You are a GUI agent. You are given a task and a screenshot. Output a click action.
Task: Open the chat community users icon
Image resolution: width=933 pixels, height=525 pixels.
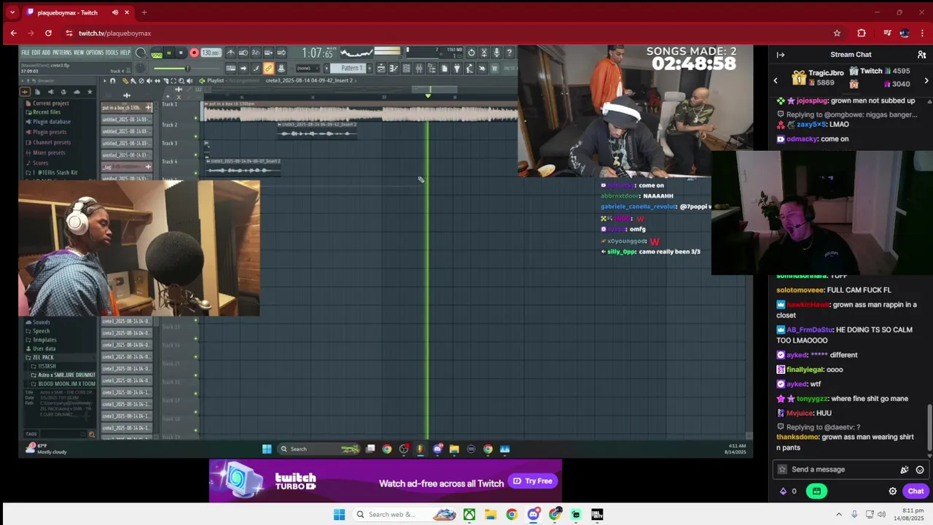coord(921,55)
